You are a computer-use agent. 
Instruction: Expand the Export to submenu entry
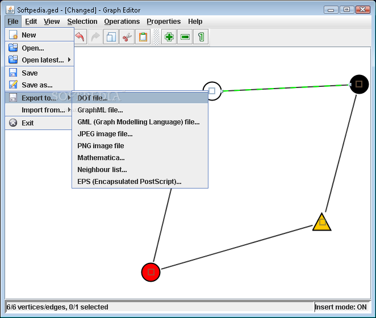[x=39, y=98]
